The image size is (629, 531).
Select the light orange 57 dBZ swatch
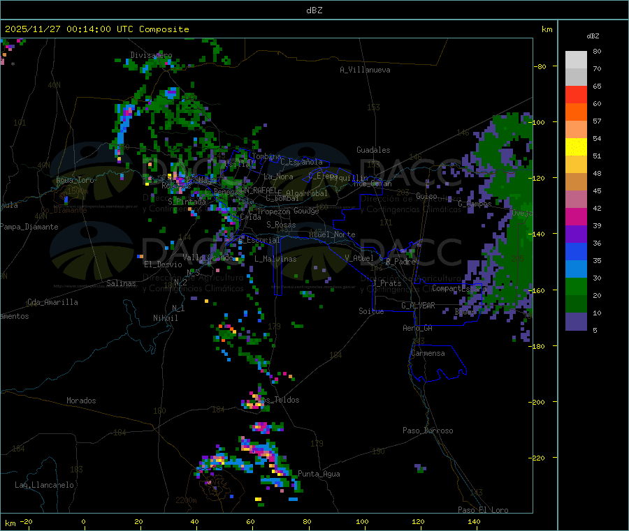click(576, 130)
